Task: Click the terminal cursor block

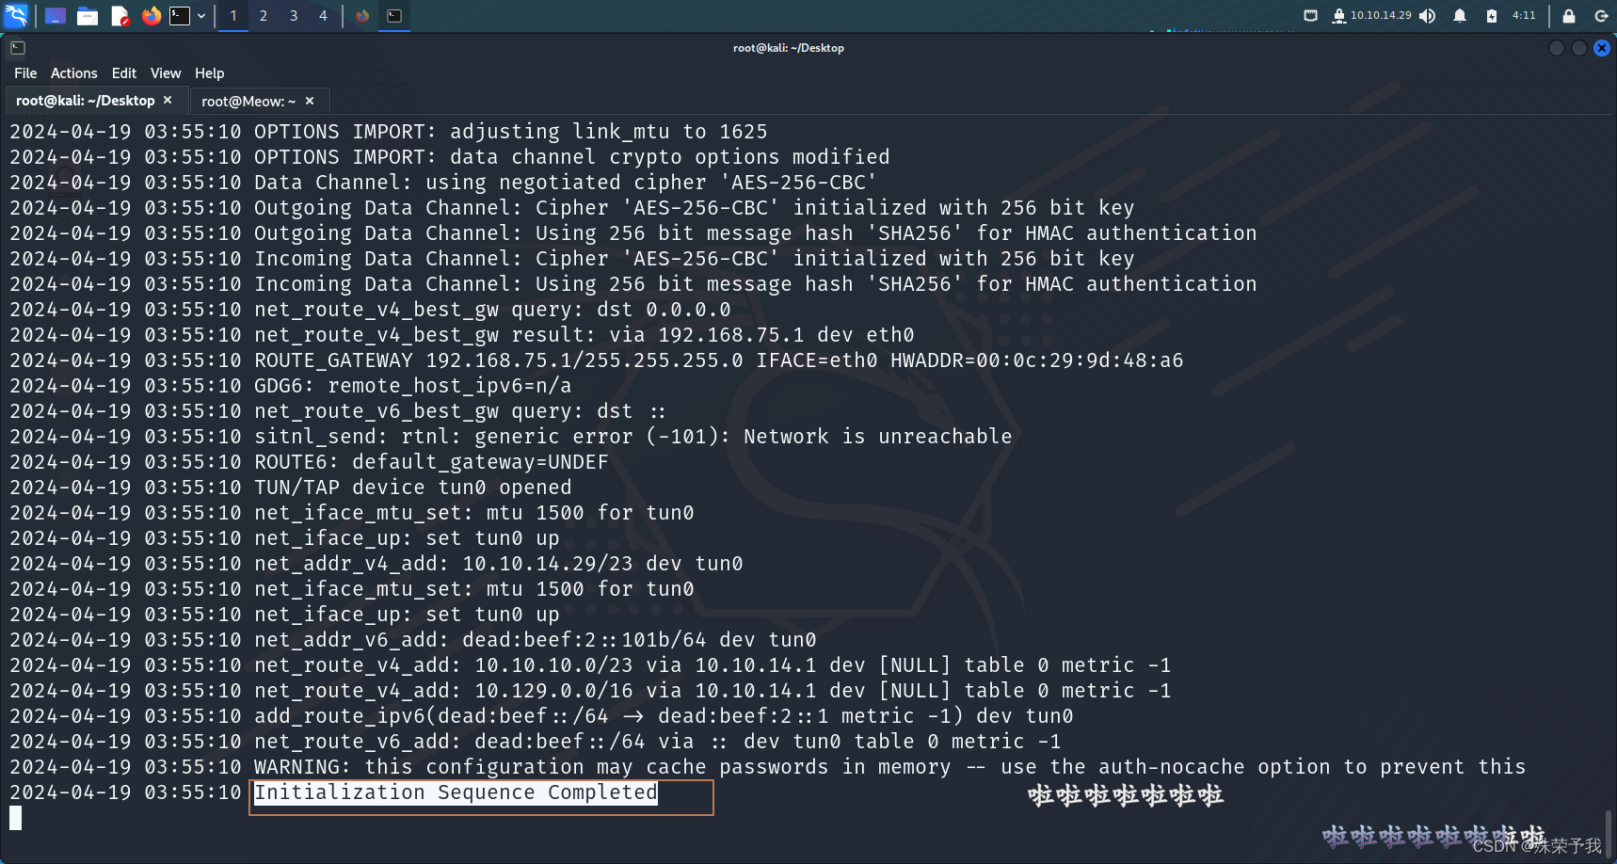Action: 16,818
